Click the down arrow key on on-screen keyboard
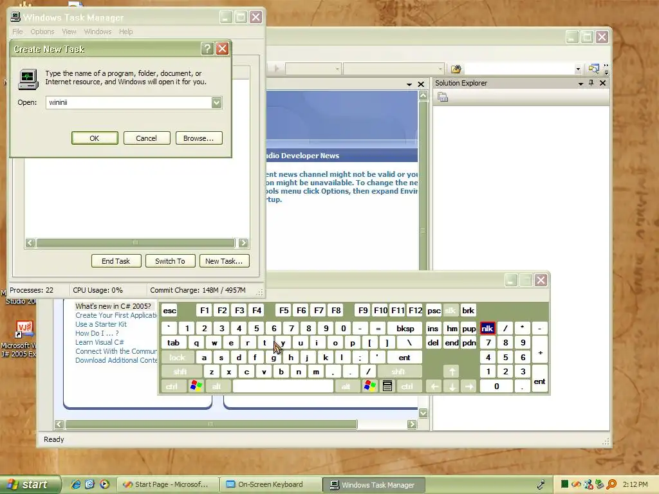 click(452, 386)
